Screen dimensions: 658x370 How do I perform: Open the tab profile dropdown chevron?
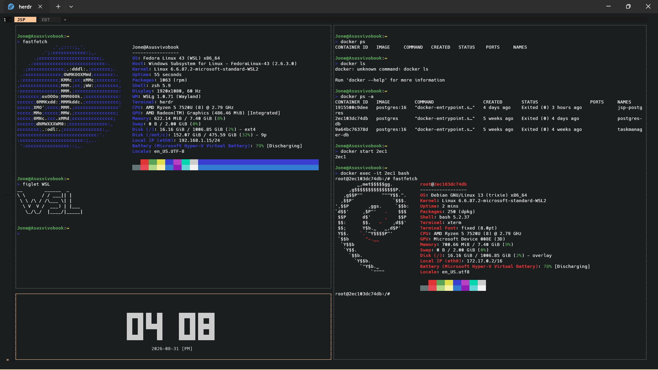click(71, 7)
